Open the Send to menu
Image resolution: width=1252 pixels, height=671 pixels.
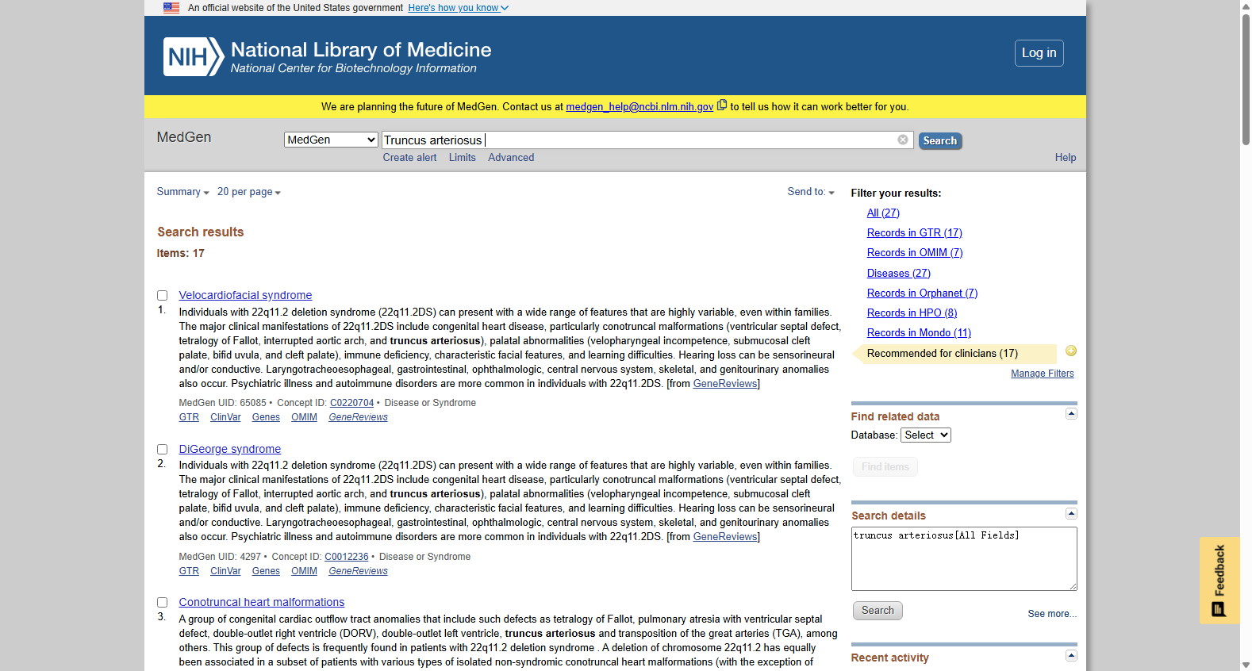[x=811, y=192]
